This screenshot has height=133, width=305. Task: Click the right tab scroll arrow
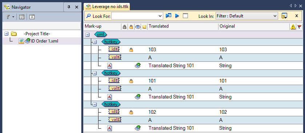[x=296, y=6]
